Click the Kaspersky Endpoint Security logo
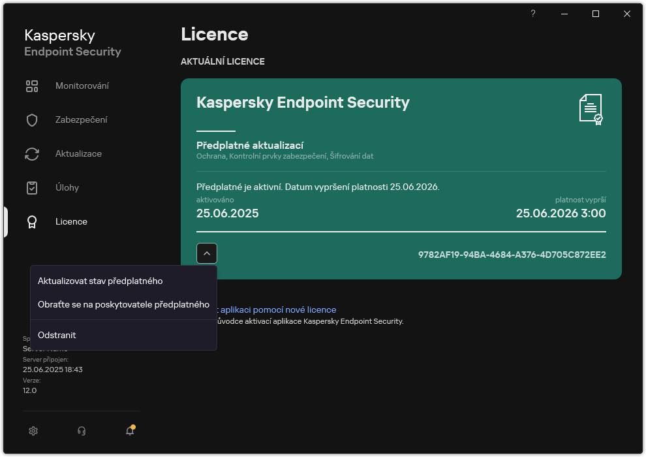 pos(72,42)
